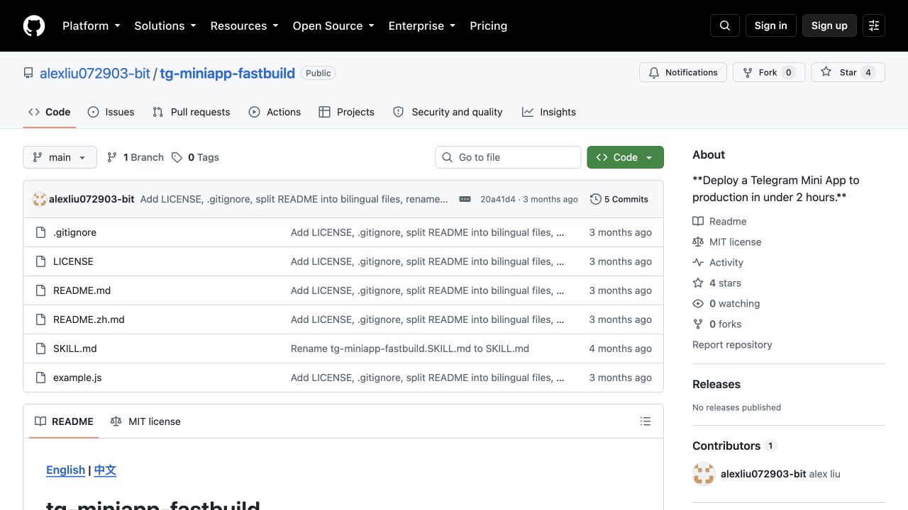
Task: Click the example.js file icon
Action: (x=40, y=378)
